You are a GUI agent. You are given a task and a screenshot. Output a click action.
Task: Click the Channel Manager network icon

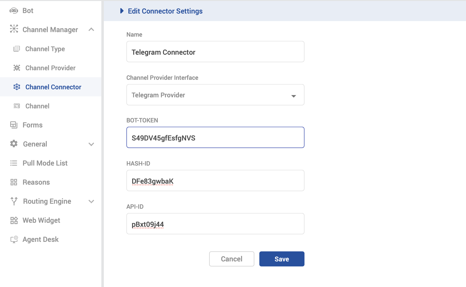coord(14,29)
